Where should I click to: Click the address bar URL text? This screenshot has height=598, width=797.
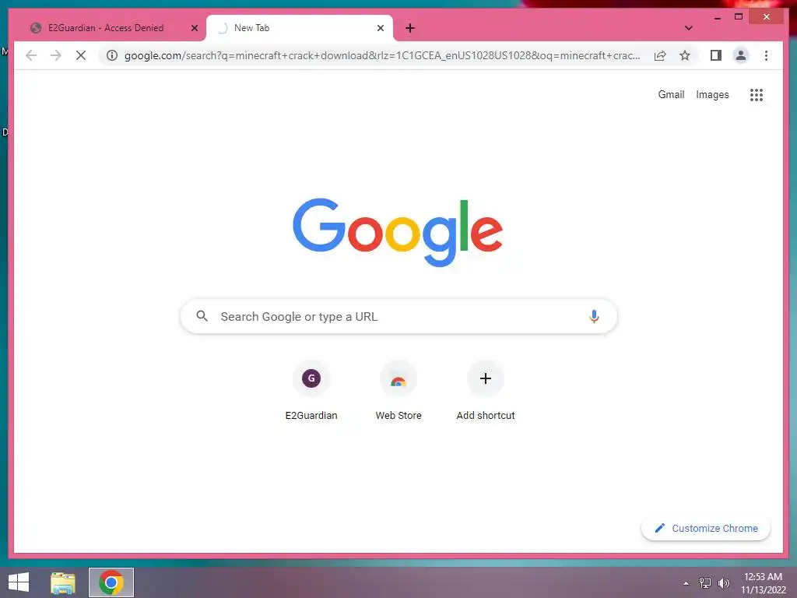coord(382,55)
